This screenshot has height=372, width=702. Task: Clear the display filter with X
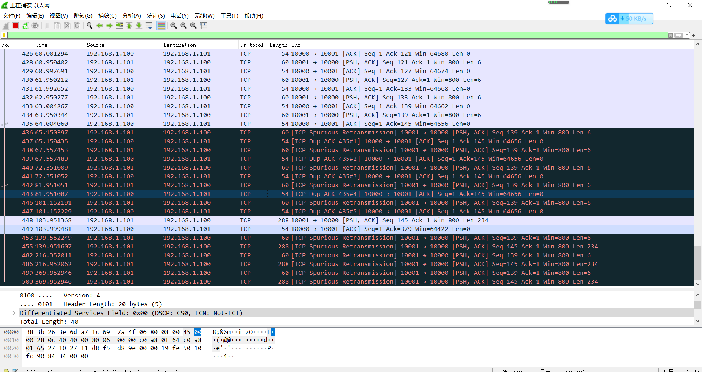click(x=671, y=35)
